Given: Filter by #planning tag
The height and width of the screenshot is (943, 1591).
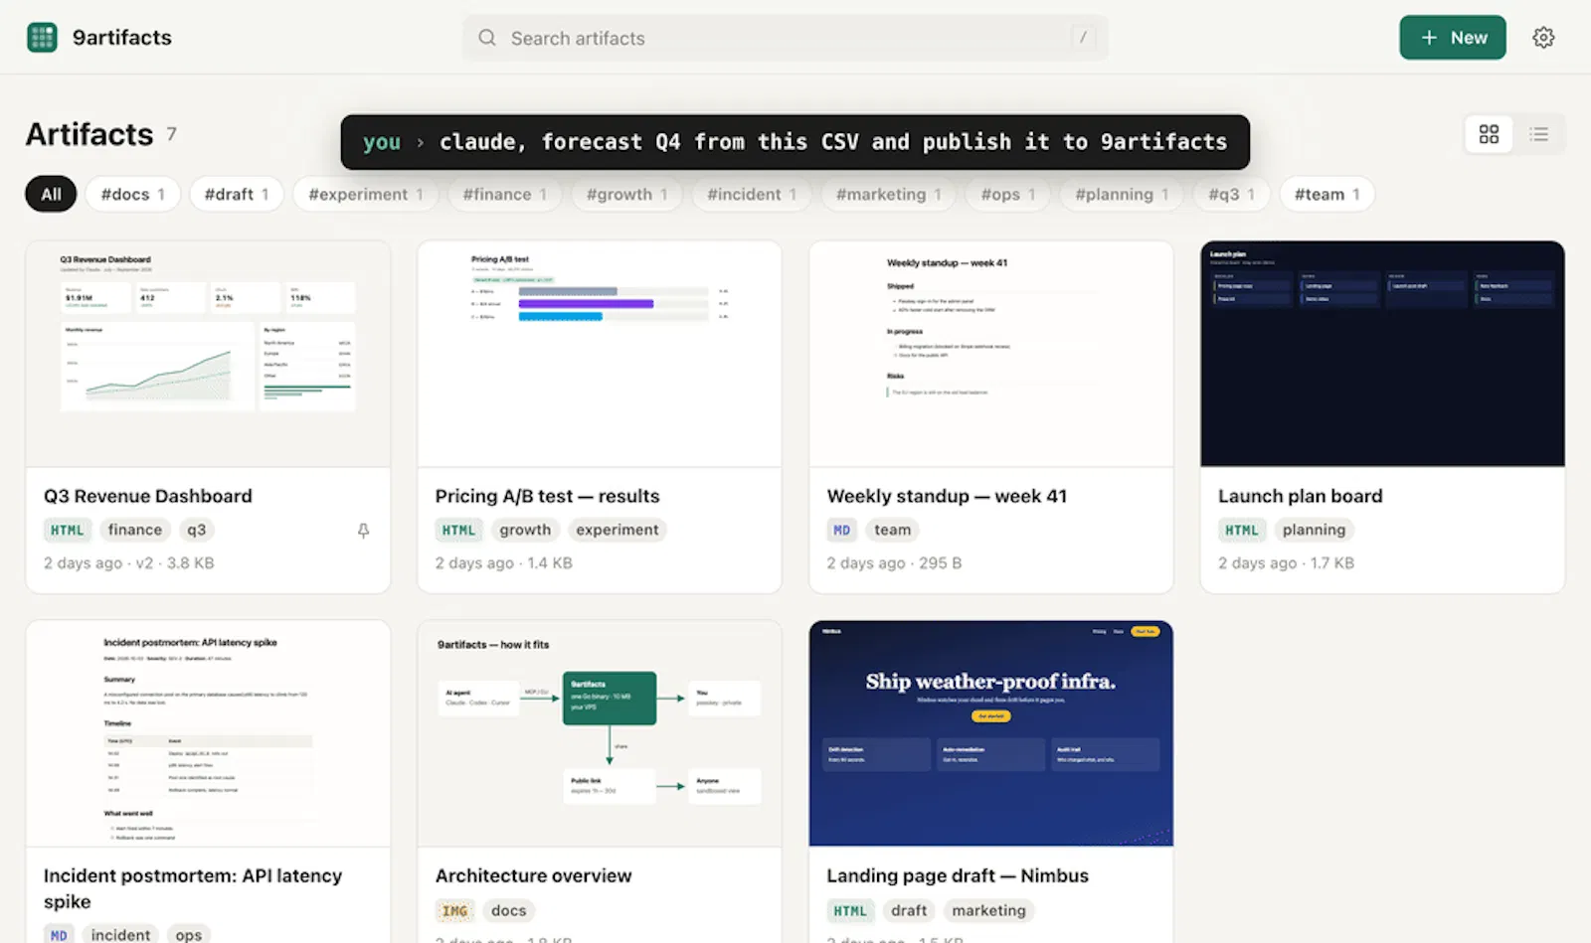Looking at the screenshot, I should click(x=1122, y=194).
